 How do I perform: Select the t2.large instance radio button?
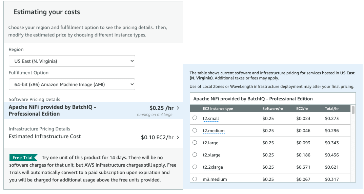(195, 143)
